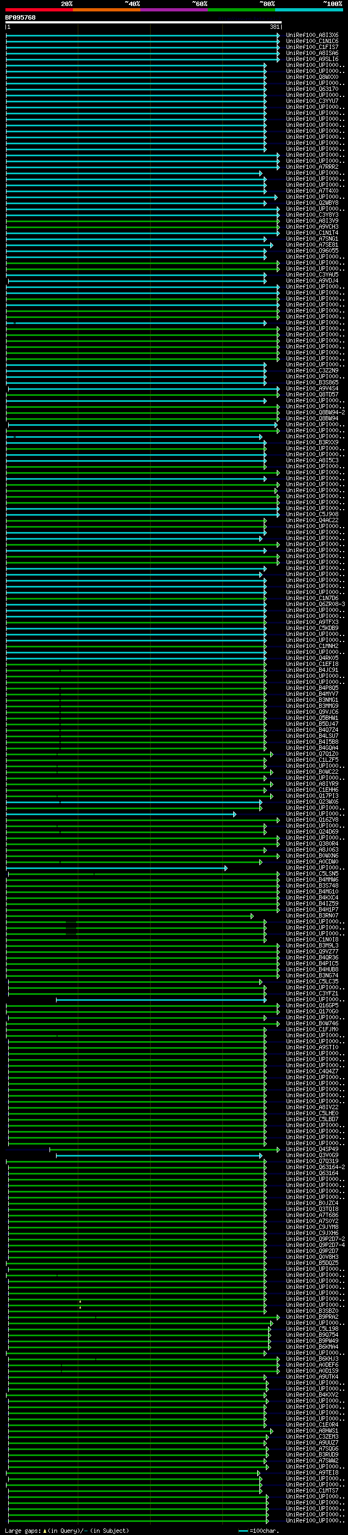Select the UniRef100_C3YYU7 label
The width and height of the screenshot is (348, 1535).
tap(312, 101)
